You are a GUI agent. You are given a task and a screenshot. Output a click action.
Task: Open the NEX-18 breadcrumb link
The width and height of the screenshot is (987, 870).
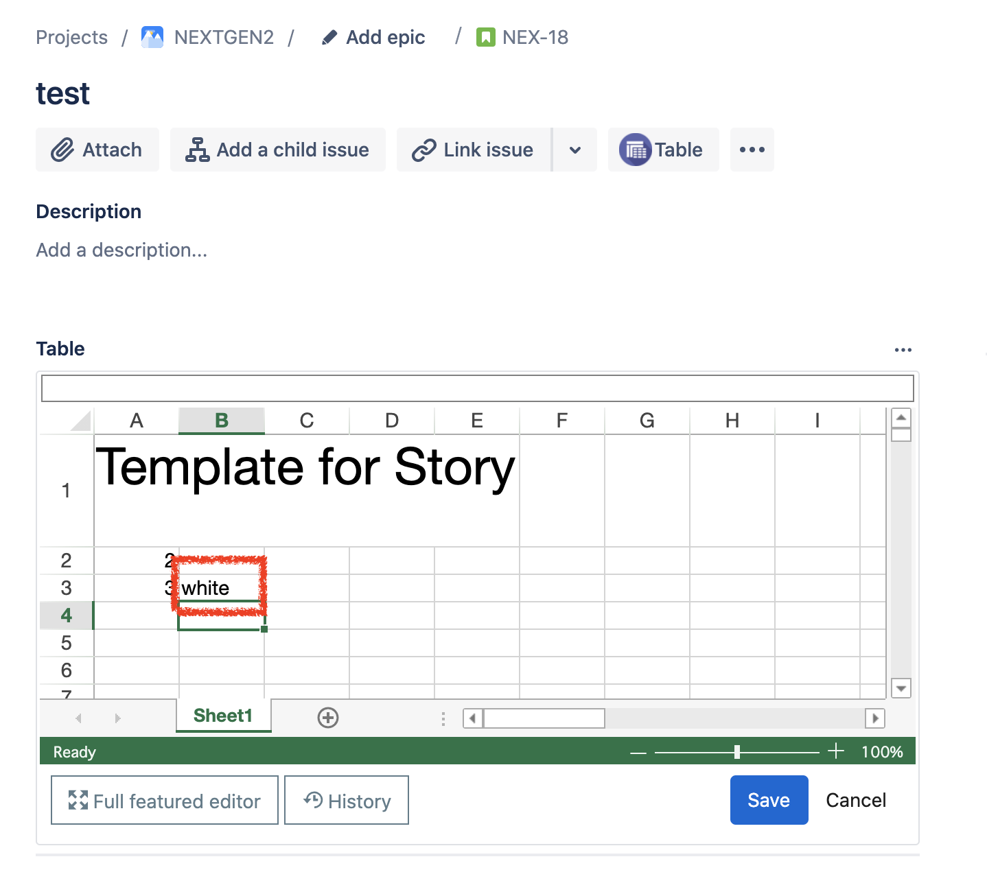[535, 37]
